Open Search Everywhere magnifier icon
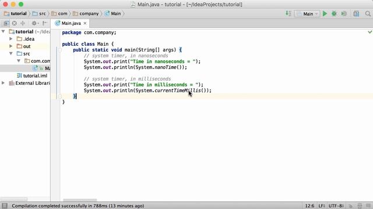 (368, 14)
